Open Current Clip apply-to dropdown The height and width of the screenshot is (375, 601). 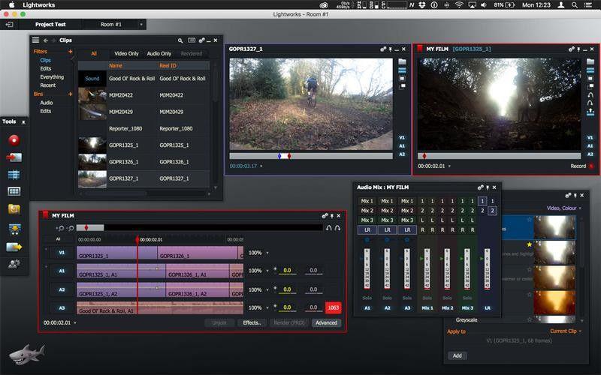580,331
